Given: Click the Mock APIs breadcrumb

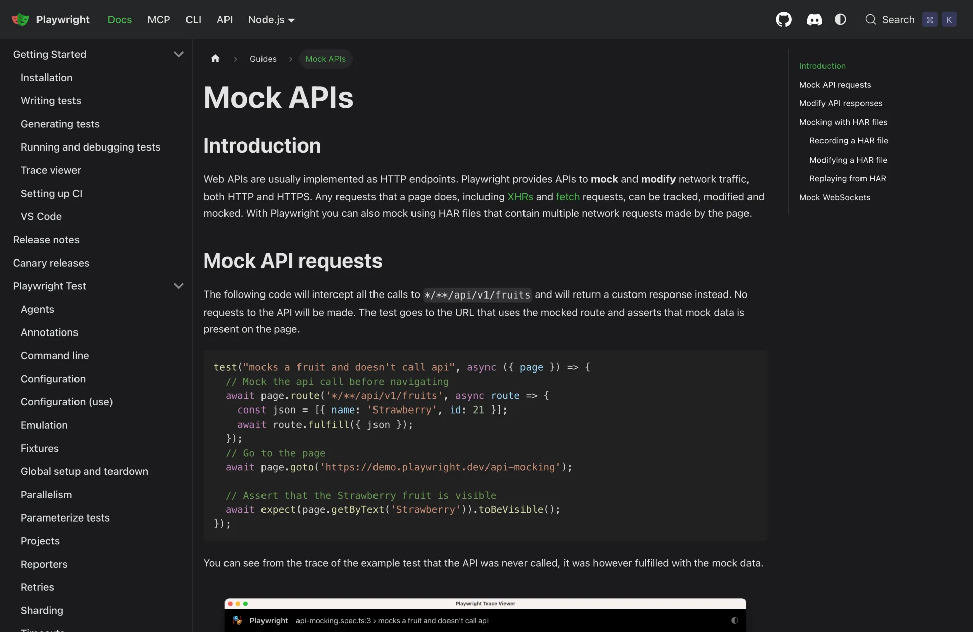Looking at the screenshot, I should click(x=325, y=59).
